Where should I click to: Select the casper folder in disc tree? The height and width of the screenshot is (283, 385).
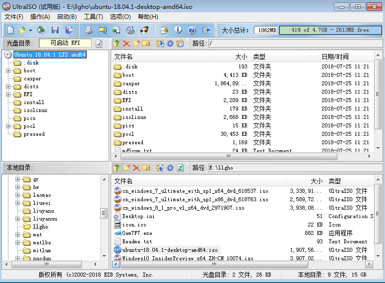pyautogui.click(x=32, y=79)
